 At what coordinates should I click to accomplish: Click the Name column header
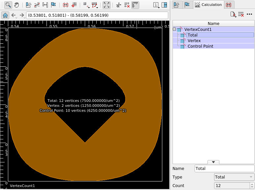(x=213, y=24)
